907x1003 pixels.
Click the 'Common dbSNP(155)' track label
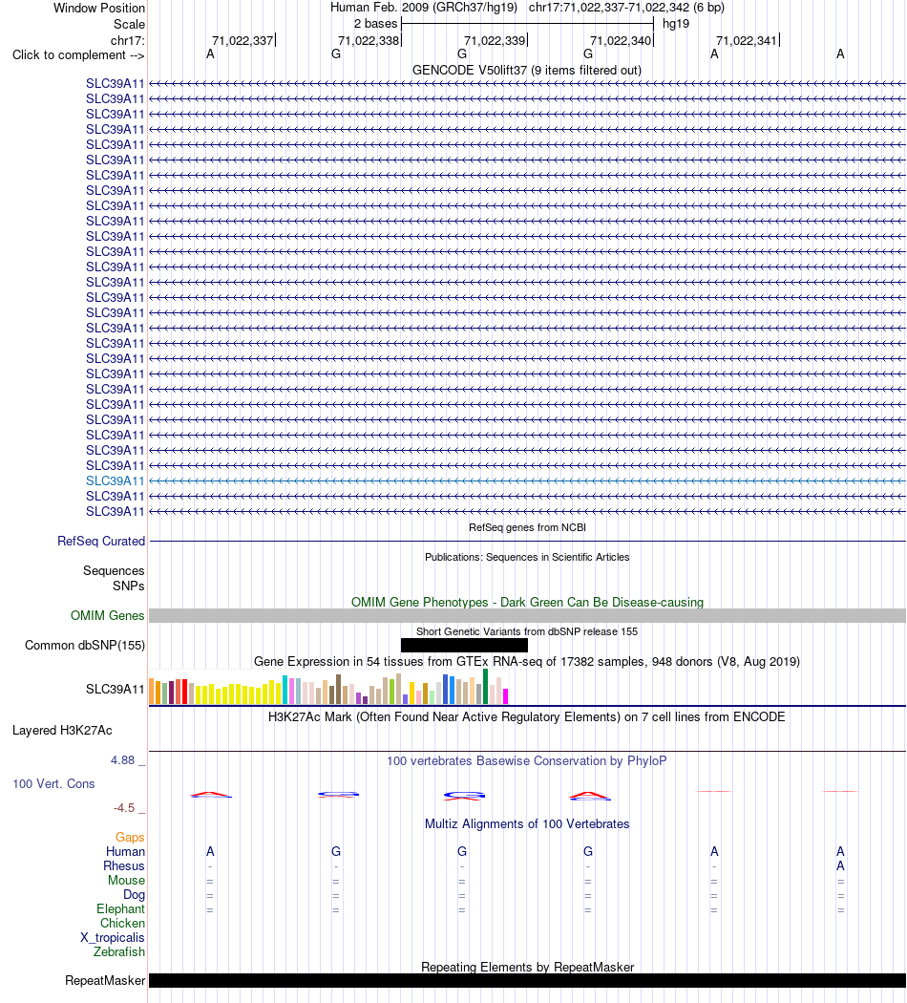[x=85, y=645]
